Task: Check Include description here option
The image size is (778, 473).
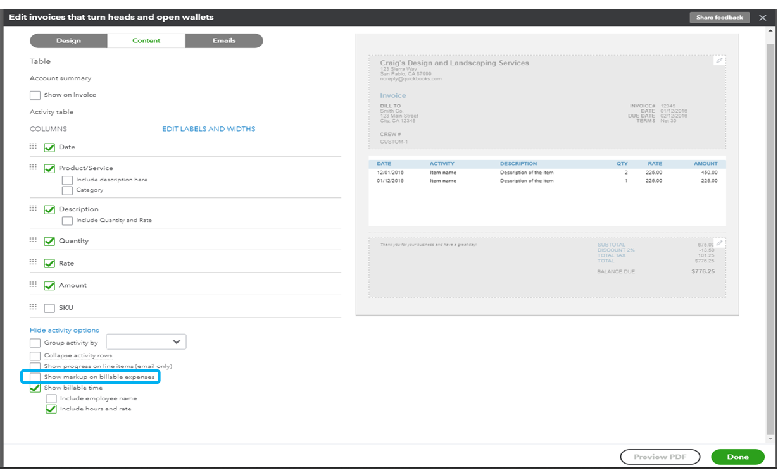Action: click(x=67, y=180)
